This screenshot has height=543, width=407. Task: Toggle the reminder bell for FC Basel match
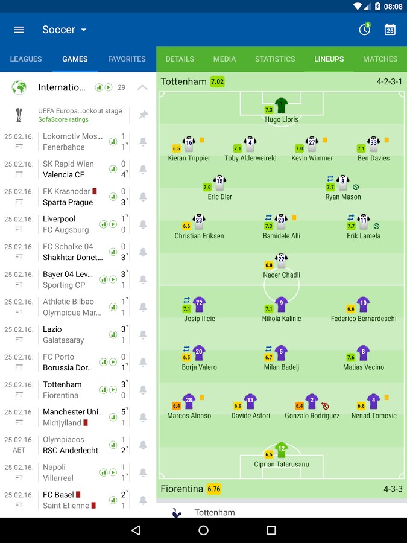point(142,500)
